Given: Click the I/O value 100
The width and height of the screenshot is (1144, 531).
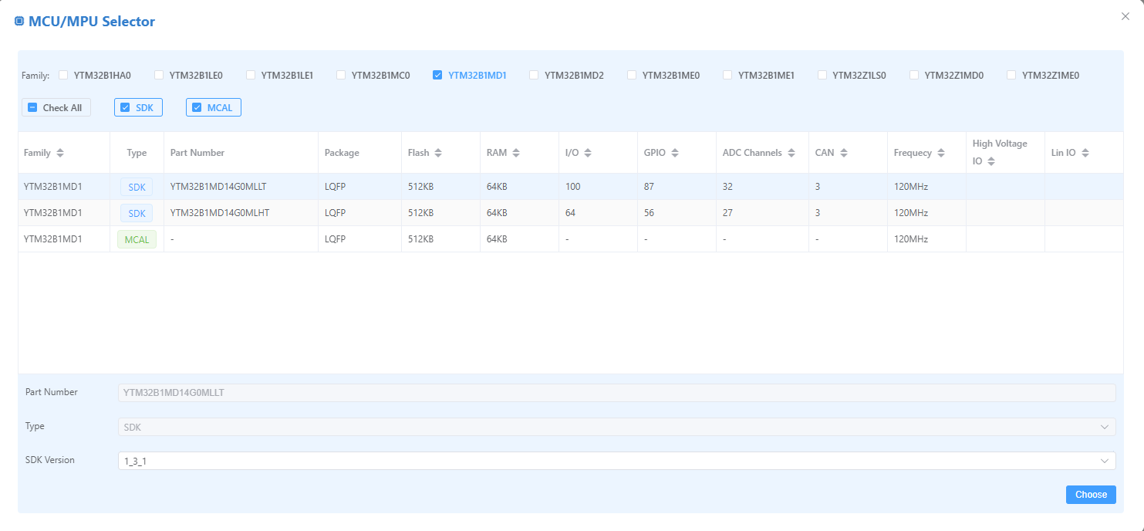Looking at the screenshot, I should point(573,187).
